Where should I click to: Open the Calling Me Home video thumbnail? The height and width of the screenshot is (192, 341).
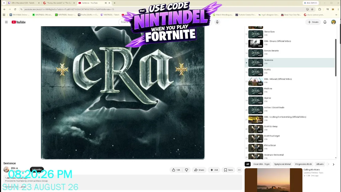point(273,180)
